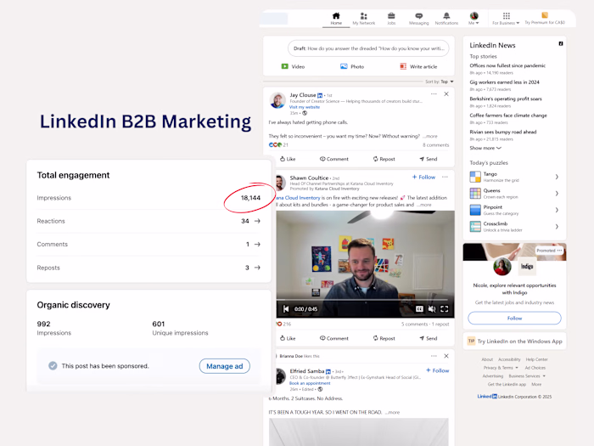Image resolution: width=594 pixels, height=446 pixels.
Task: Open the Help Center footer link
Action: pyautogui.click(x=536, y=359)
